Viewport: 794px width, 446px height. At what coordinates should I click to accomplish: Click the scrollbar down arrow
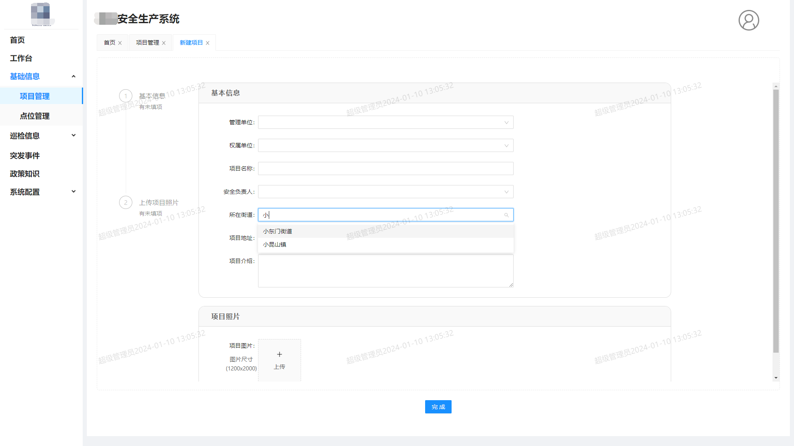click(x=776, y=378)
